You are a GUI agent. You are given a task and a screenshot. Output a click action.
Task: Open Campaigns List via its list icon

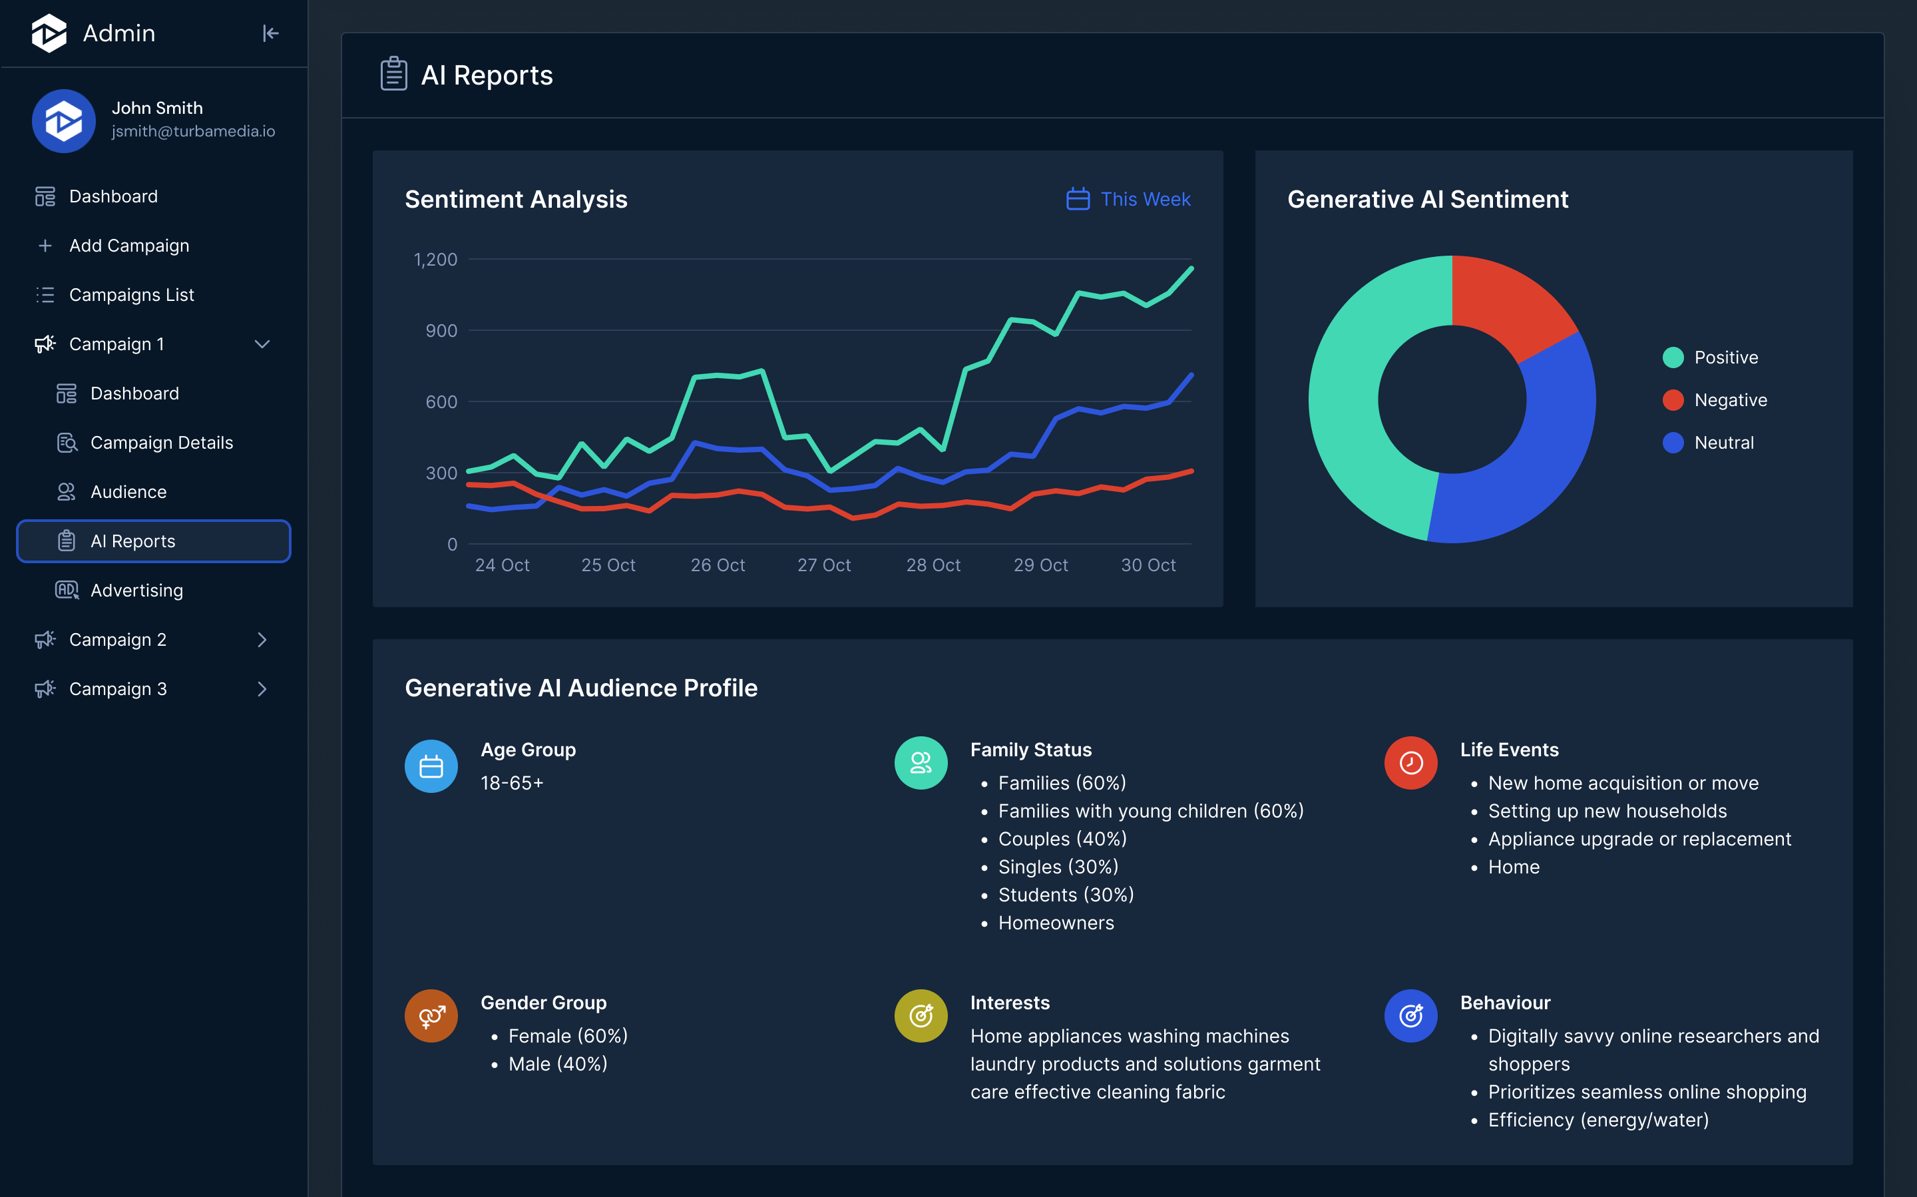[45, 294]
